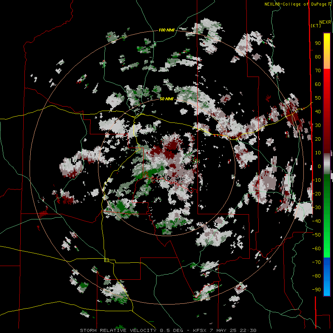Click the blue segment of the color bar

coord(327,276)
